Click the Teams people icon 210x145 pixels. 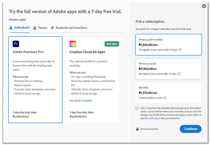[35, 28]
